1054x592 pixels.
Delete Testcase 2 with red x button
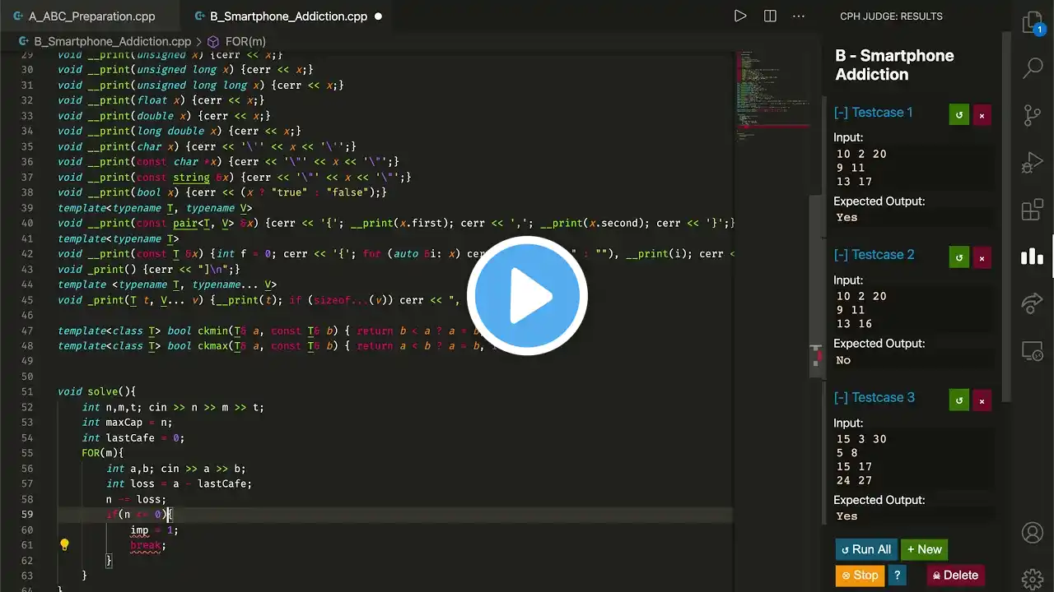[x=982, y=258]
